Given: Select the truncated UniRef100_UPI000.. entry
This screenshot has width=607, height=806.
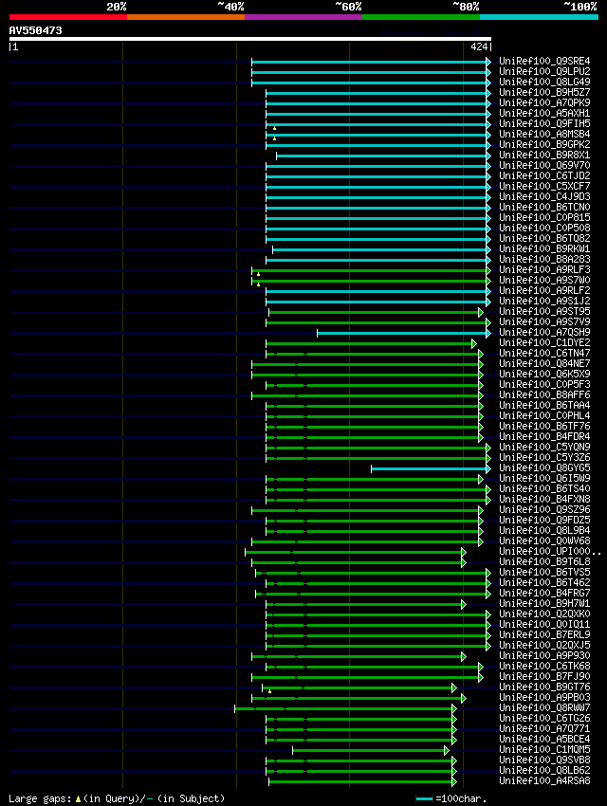Looking at the screenshot, I should [549, 552].
